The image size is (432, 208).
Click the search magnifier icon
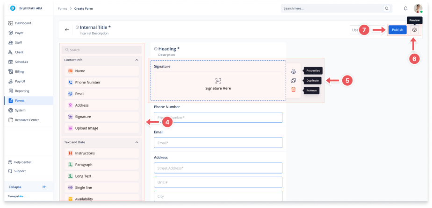pyautogui.click(x=387, y=8)
